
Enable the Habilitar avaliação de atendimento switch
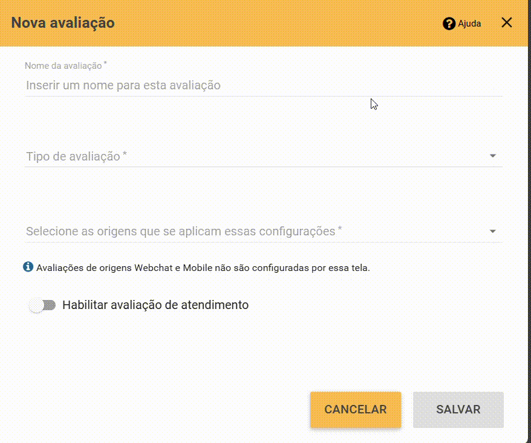pyautogui.click(x=42, y=305)
